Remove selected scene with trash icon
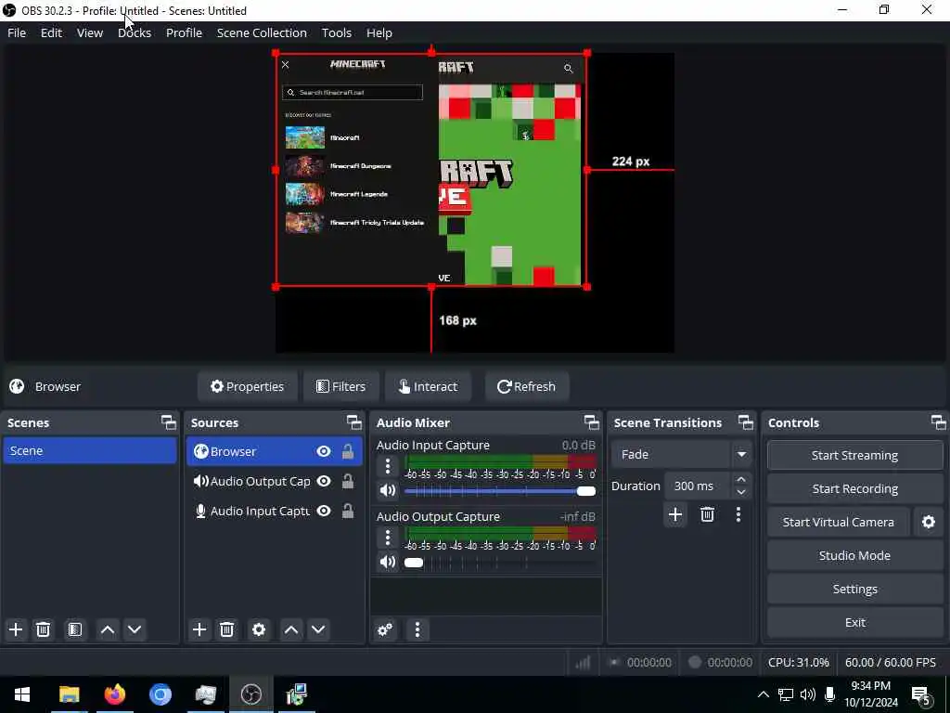 coord(43,629)
